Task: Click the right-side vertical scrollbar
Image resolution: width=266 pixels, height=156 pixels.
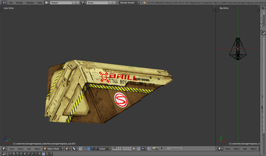Action: tap(264, 85)
